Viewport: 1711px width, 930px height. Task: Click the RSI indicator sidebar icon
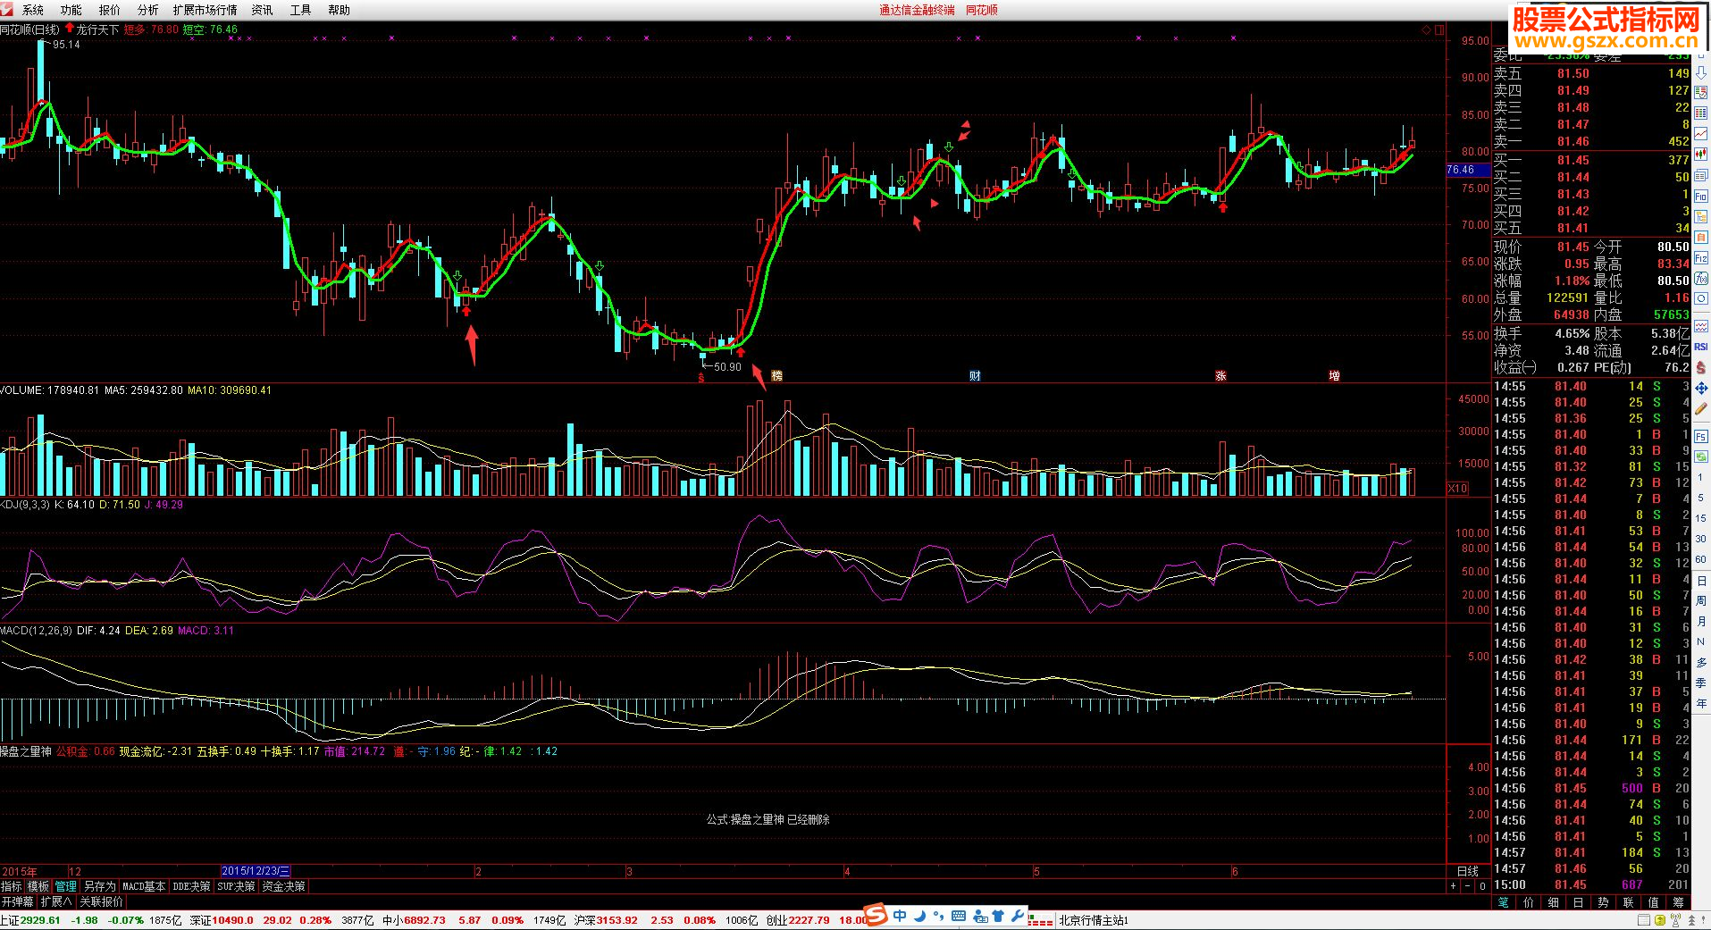click(1700, 346)
